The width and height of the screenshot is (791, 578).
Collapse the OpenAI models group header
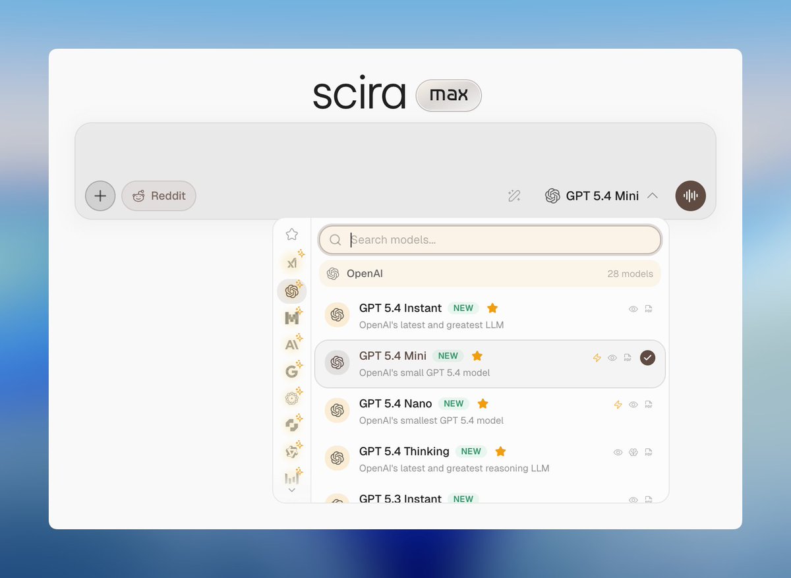pos(490,274)
